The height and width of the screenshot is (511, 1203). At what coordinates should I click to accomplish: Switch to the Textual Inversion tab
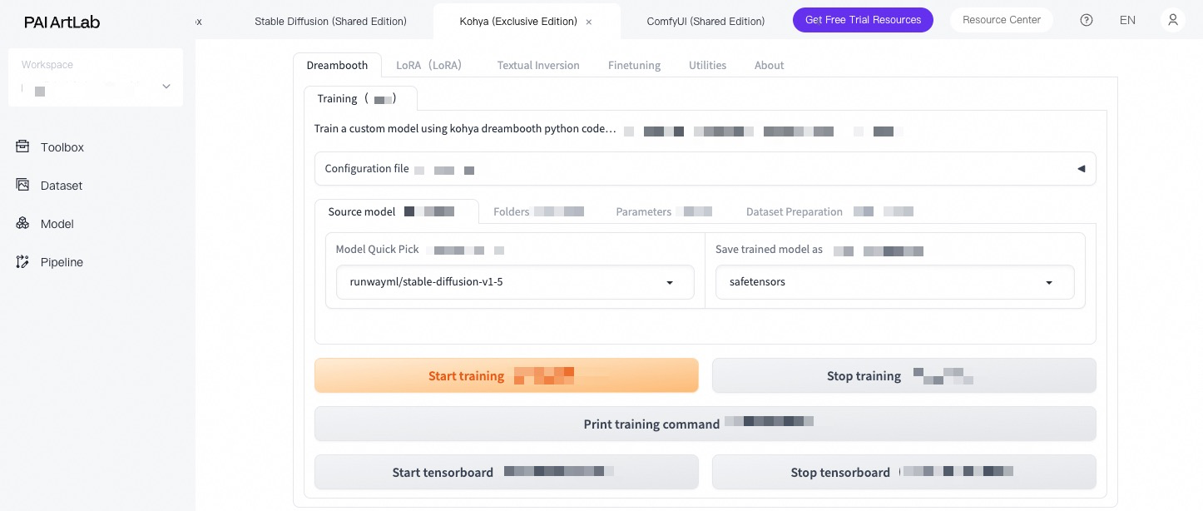point(538,65)
